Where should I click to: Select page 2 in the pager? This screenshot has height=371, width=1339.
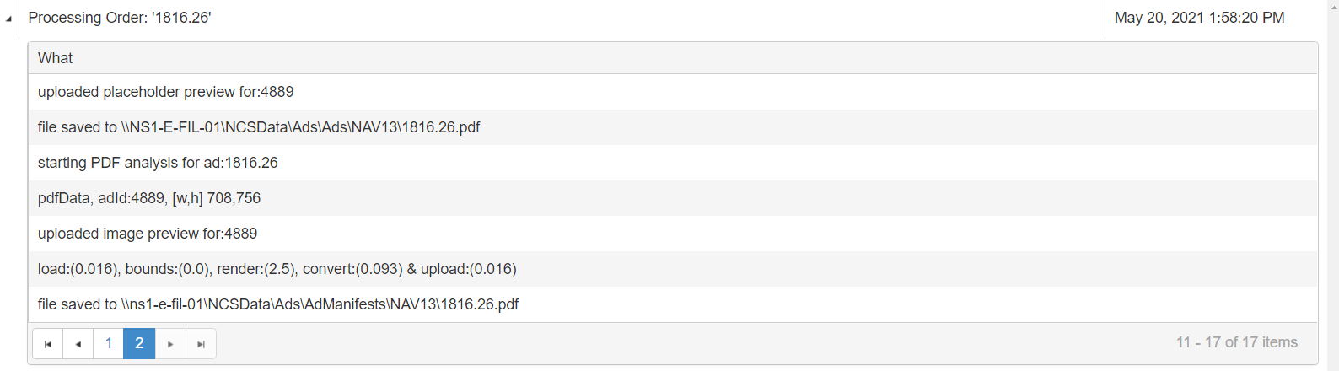click(x=139, y=344)
